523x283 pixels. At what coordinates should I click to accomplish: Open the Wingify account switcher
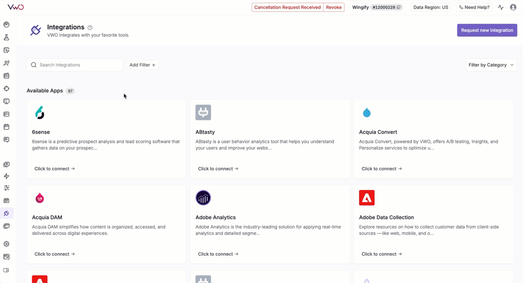(x=378, y=7)
